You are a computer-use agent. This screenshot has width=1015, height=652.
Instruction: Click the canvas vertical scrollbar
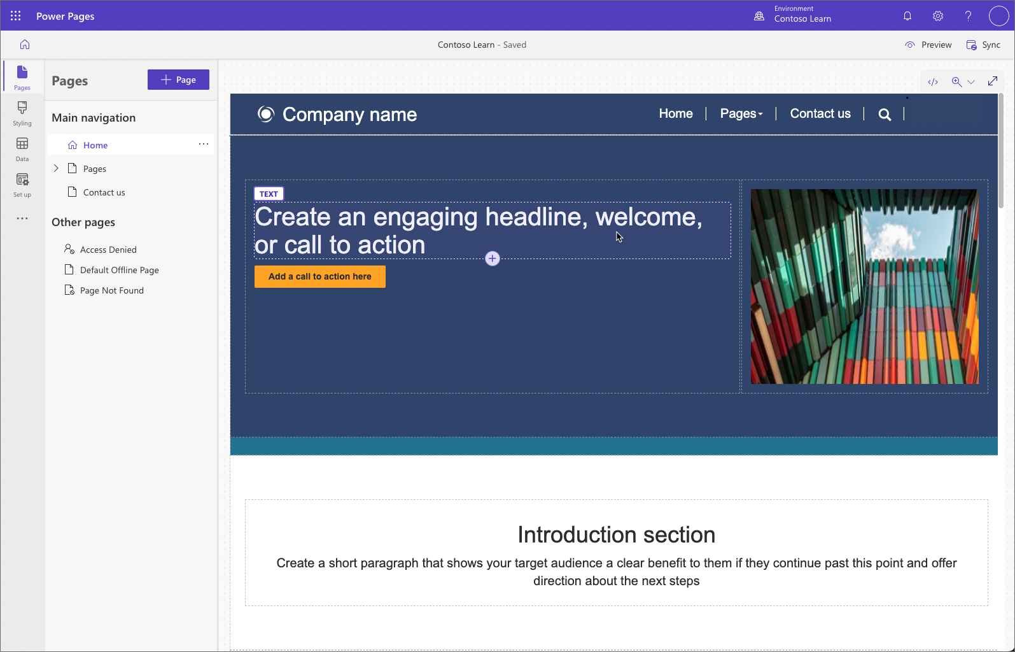click(1001, 151)
